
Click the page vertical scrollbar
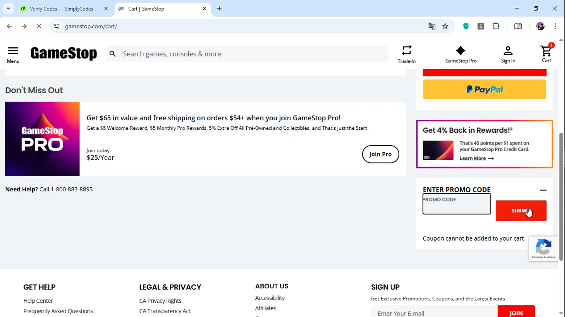click(x=561, y=196)
